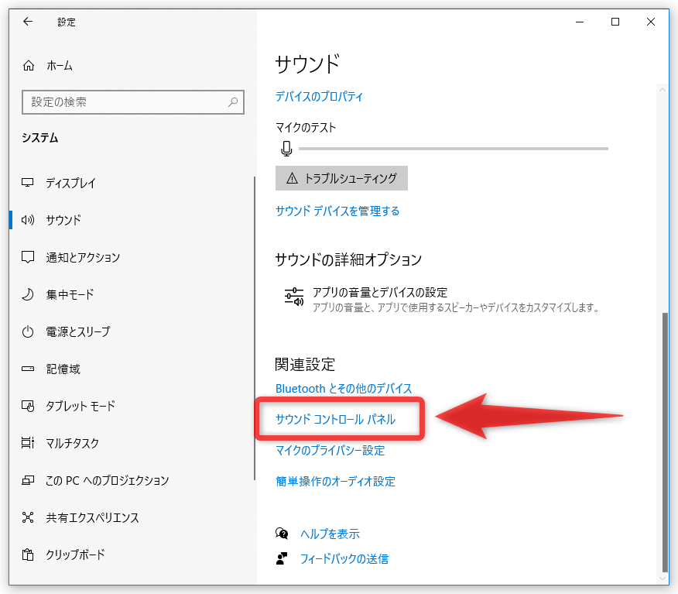Select the 共有エクスペリエンス icon
This screenshot has height=594, width=678.
[x=28, y=517]
